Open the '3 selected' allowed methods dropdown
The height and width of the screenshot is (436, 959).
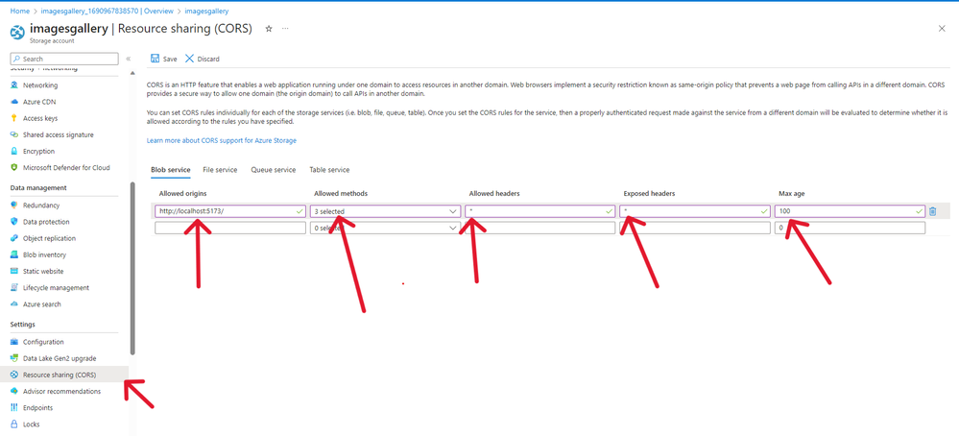(x=385, y=211)
